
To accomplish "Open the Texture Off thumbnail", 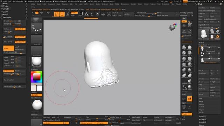I will point(36,51).
